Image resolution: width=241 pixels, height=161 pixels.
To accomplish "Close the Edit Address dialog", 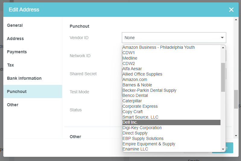I will click(231, 10).
